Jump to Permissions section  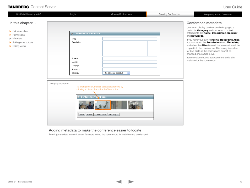point(19,35)
